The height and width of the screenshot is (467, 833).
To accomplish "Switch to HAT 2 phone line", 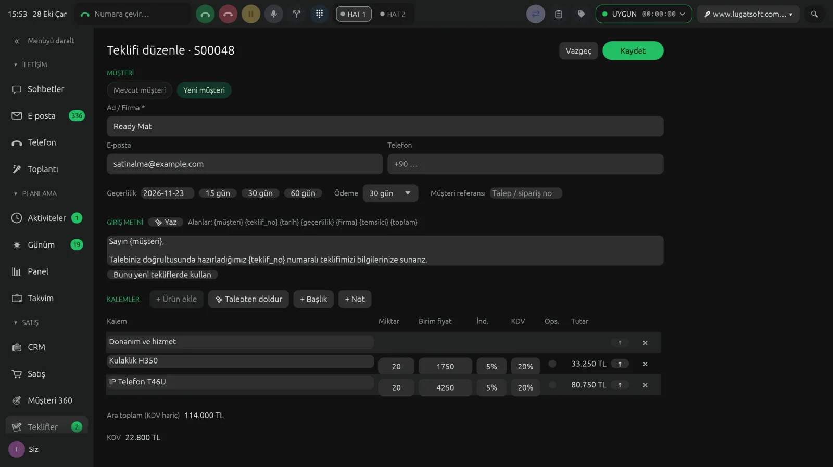I will coord(393,14).
